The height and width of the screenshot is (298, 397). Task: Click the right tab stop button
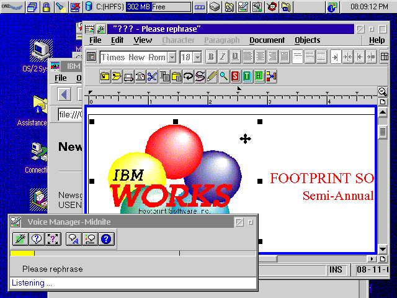360,56
